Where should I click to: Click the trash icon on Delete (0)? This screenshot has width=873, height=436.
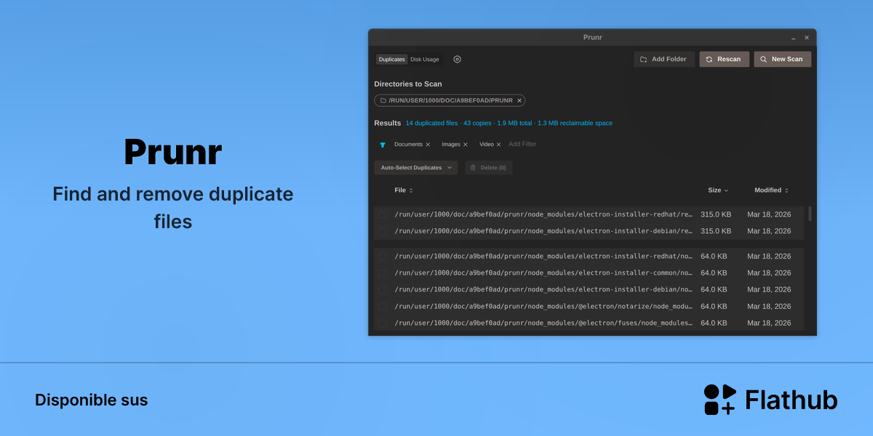(473, 168)
